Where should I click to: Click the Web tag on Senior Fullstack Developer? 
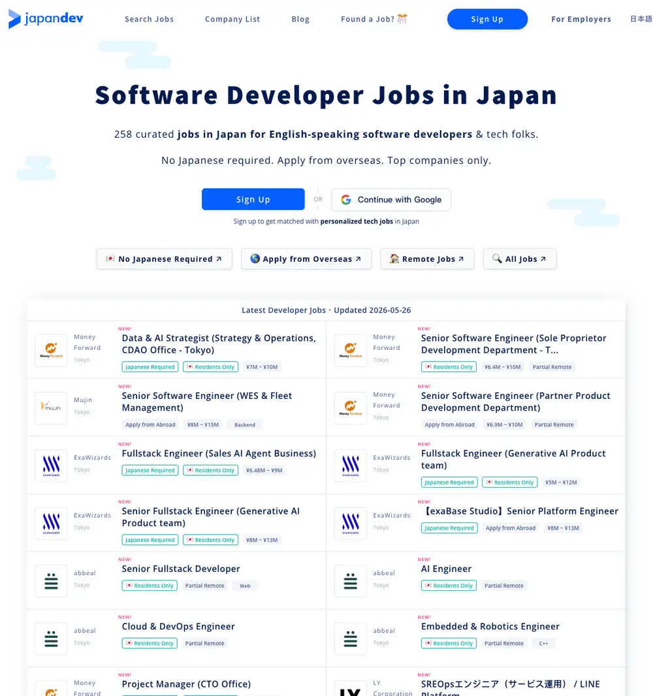pyautogui.click(x=245, y=586)
